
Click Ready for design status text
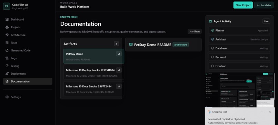[259, 39]
